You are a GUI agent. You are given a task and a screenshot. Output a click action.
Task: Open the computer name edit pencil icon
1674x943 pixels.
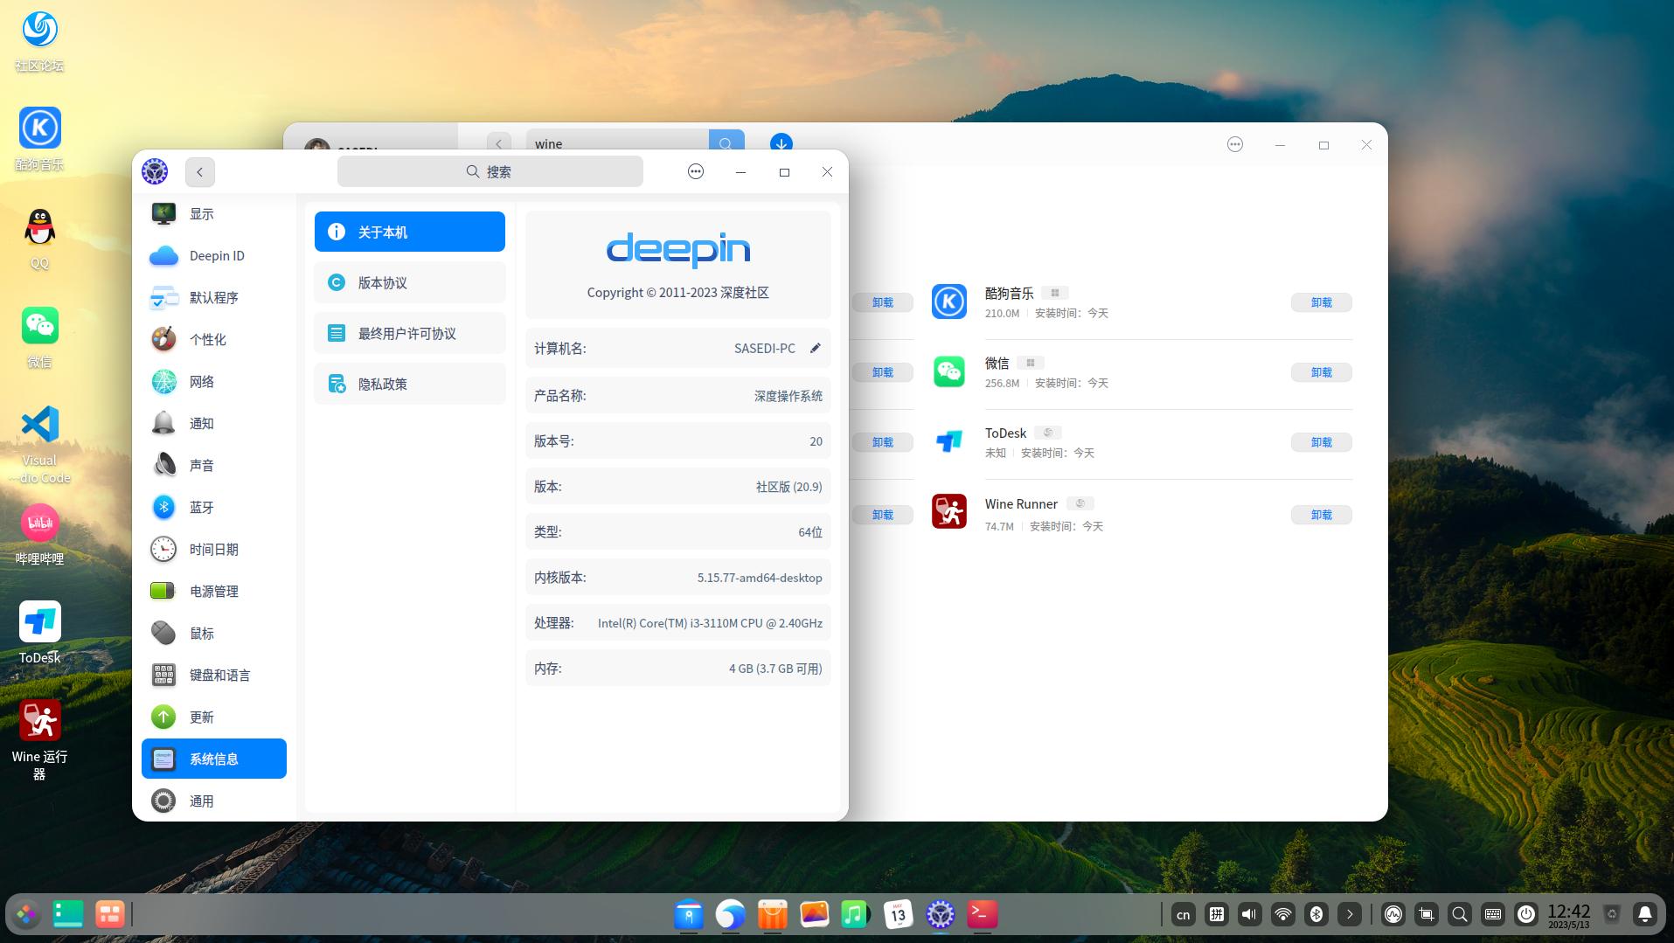click(815, 348)
